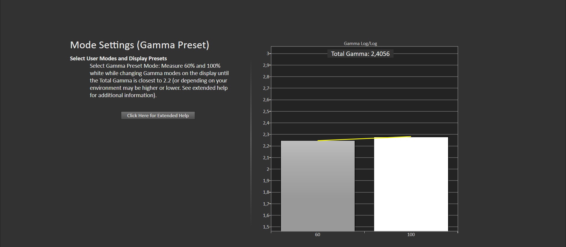Click the '100' x-axis label

coord(411,235)
